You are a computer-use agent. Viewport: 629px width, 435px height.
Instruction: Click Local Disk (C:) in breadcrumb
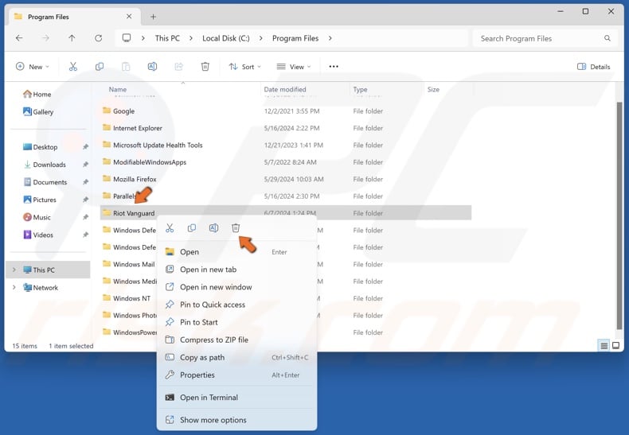click(x=225, y=38)
